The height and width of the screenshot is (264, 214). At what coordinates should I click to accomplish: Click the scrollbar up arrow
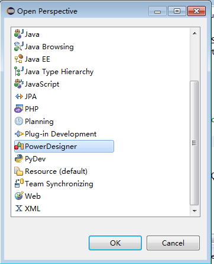(194, 33)
